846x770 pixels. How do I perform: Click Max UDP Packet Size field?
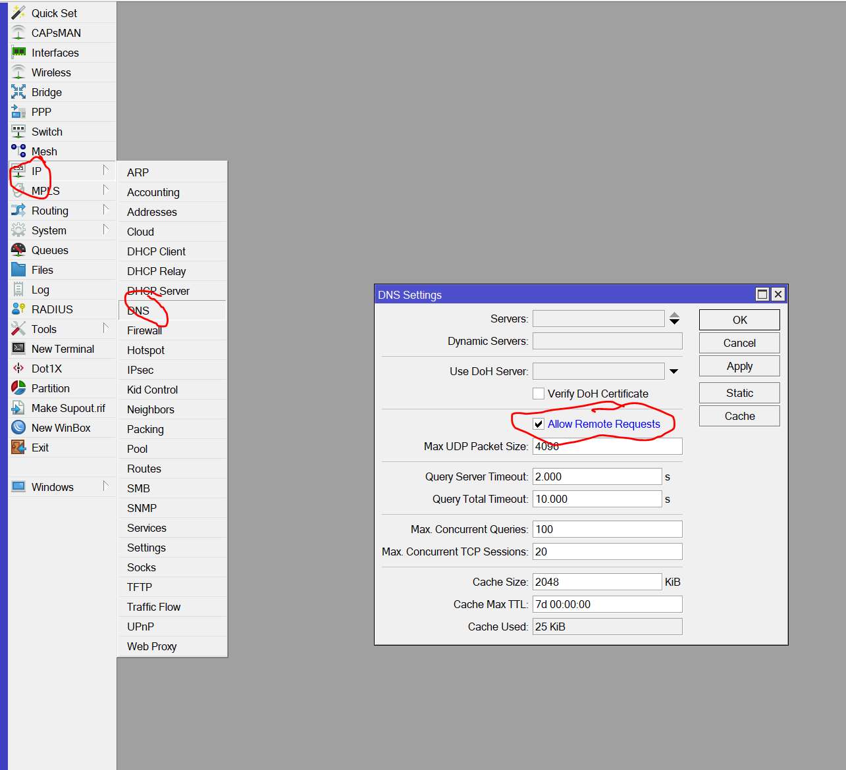pos(607,446)
